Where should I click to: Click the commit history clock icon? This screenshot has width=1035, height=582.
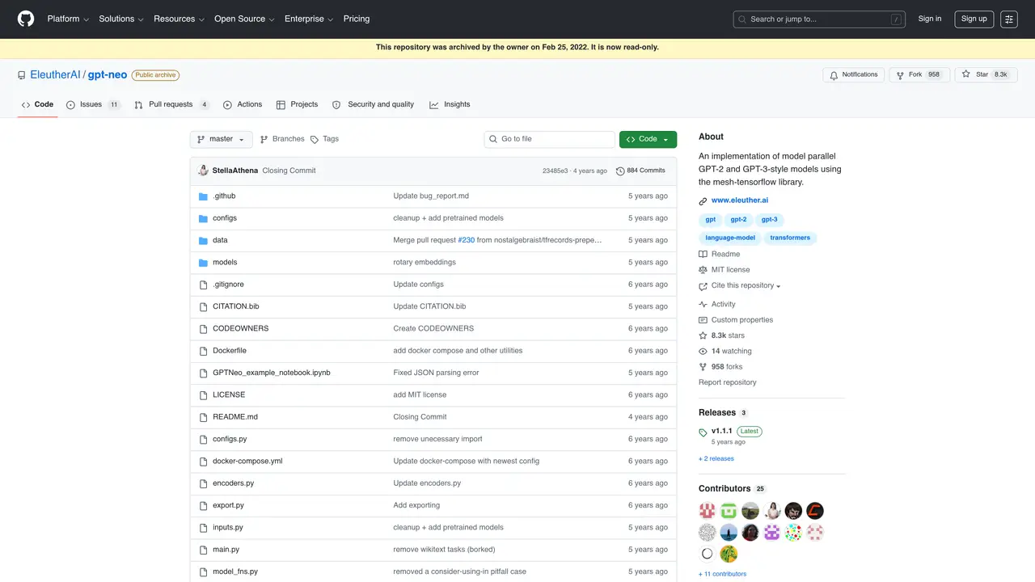620,171
